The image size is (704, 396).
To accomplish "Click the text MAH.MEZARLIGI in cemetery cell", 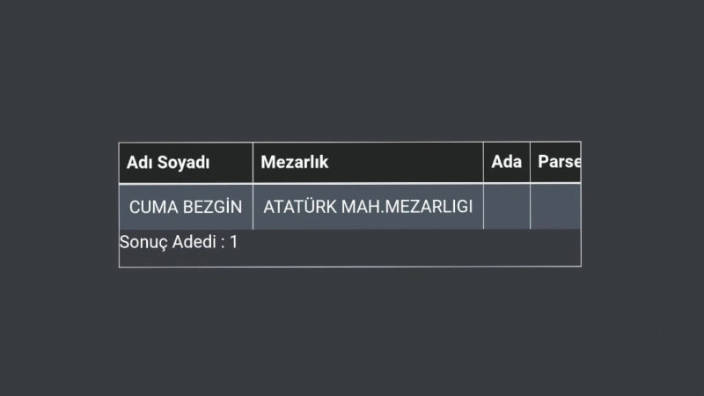I will (407, 207).
